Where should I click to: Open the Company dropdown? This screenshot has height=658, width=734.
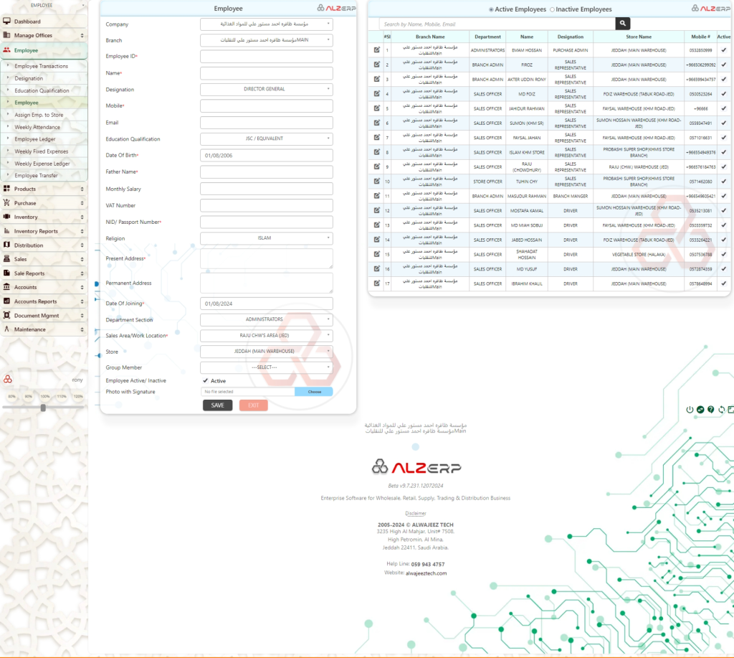(267, 24)
